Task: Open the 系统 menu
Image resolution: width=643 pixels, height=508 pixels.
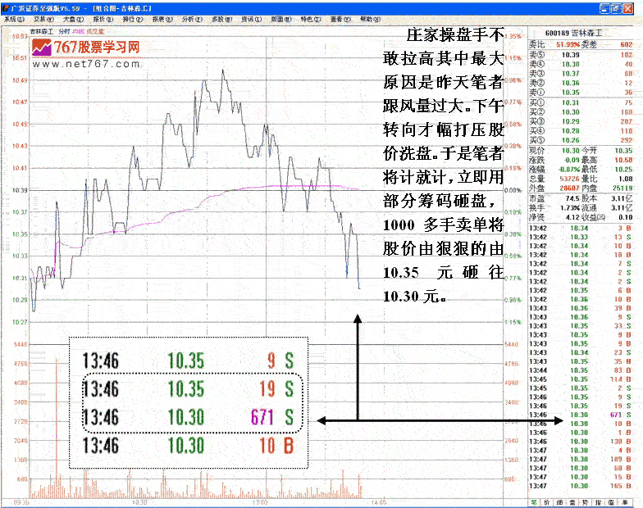Action: [14, 18]
